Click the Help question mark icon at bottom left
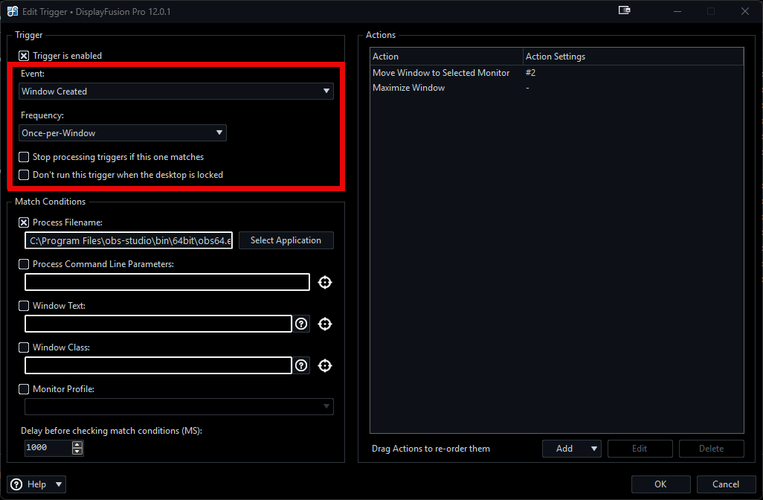The height and width of the screenshot is (500, 763). (x=16, y=484)
